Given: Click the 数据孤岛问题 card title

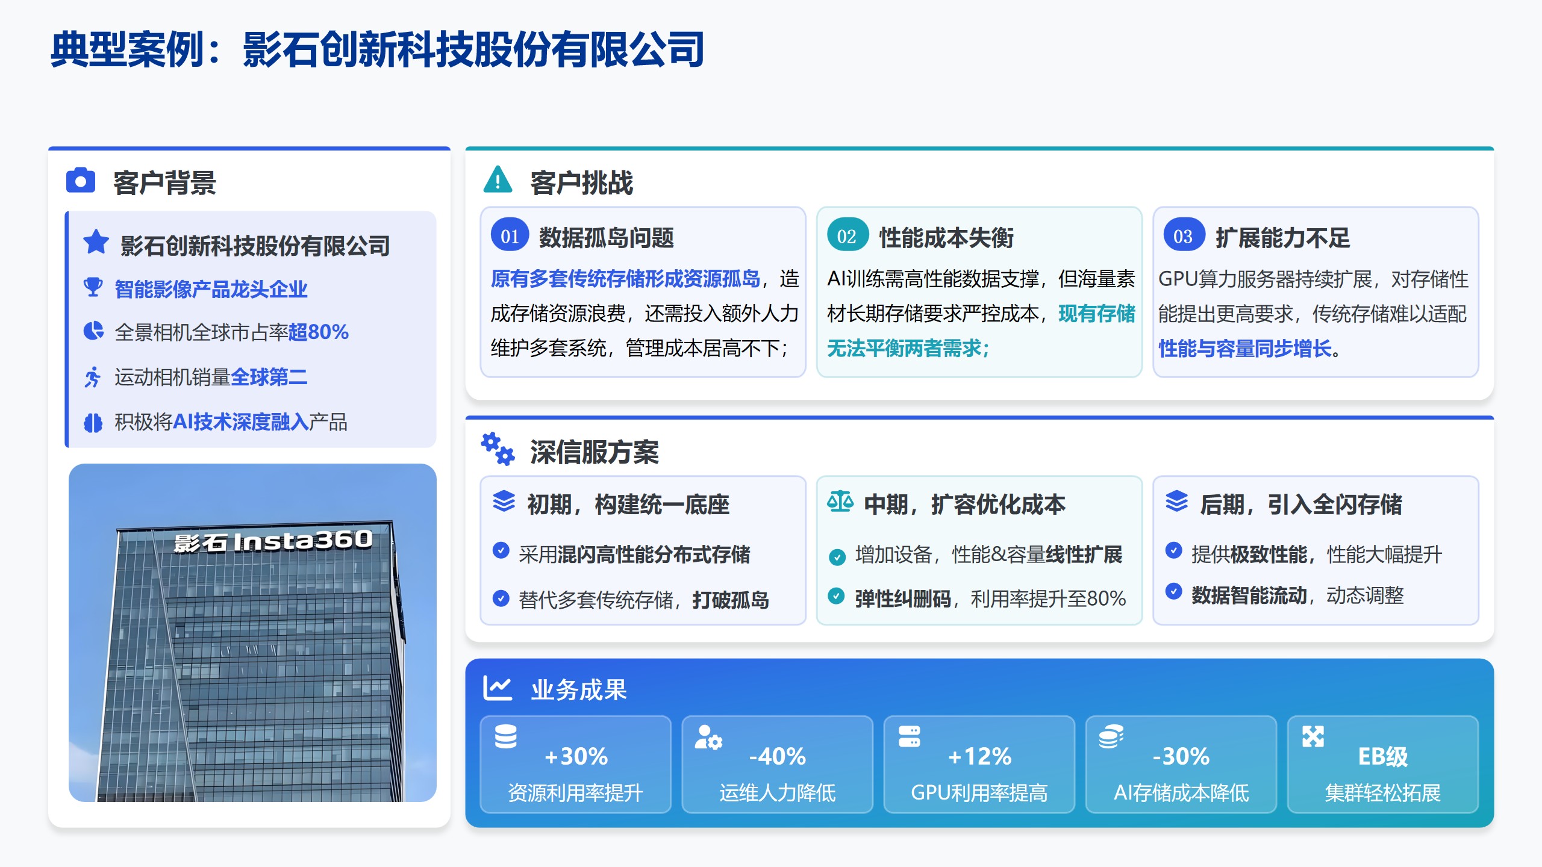Looking at the screenshot, I should coord(607,238).
